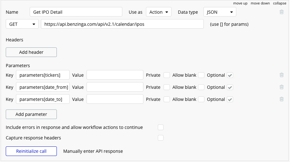Image resolution: width=290 pixels, height=162 pixels.
Task: Focus the Value field for parameters[tickers]
Action: pos(115,75)
